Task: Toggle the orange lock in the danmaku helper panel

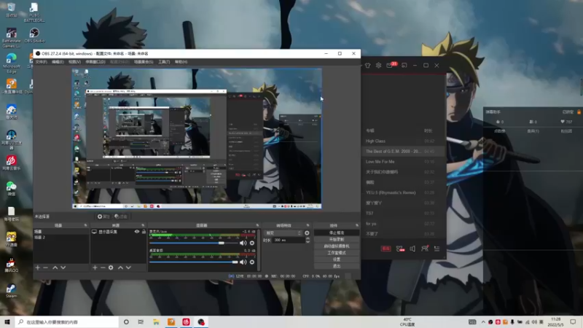Action: pos(579,112)
